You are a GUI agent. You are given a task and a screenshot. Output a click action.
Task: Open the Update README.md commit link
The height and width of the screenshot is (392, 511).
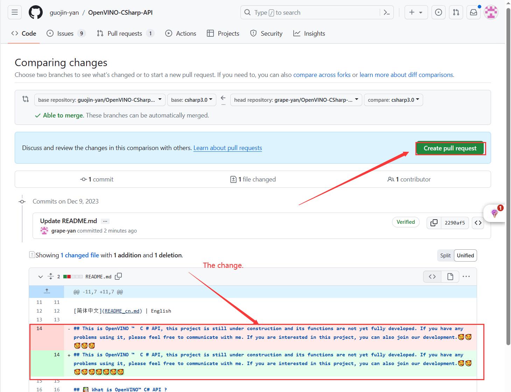69,221
